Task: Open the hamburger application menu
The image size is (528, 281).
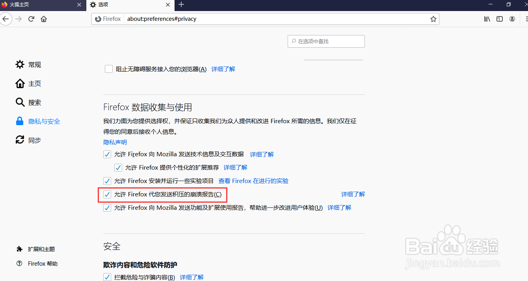Action: pyautogui.click(x=526, y=19)
